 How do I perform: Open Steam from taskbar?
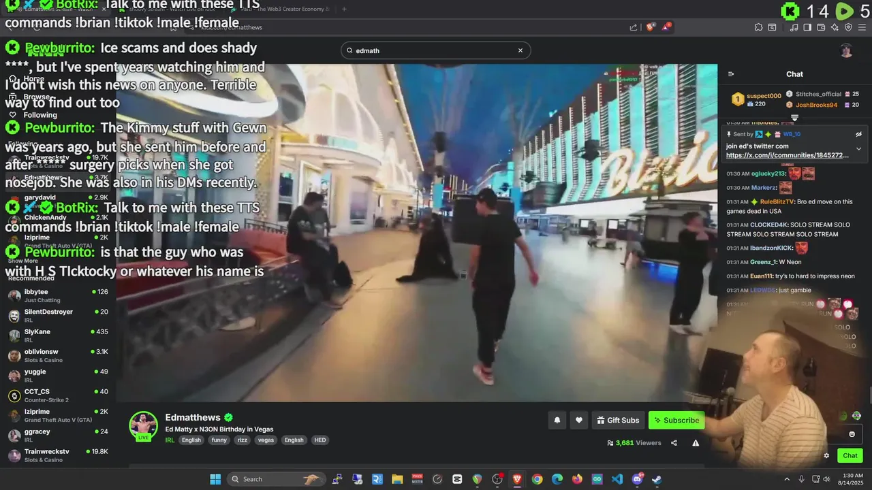click(657, 479)
